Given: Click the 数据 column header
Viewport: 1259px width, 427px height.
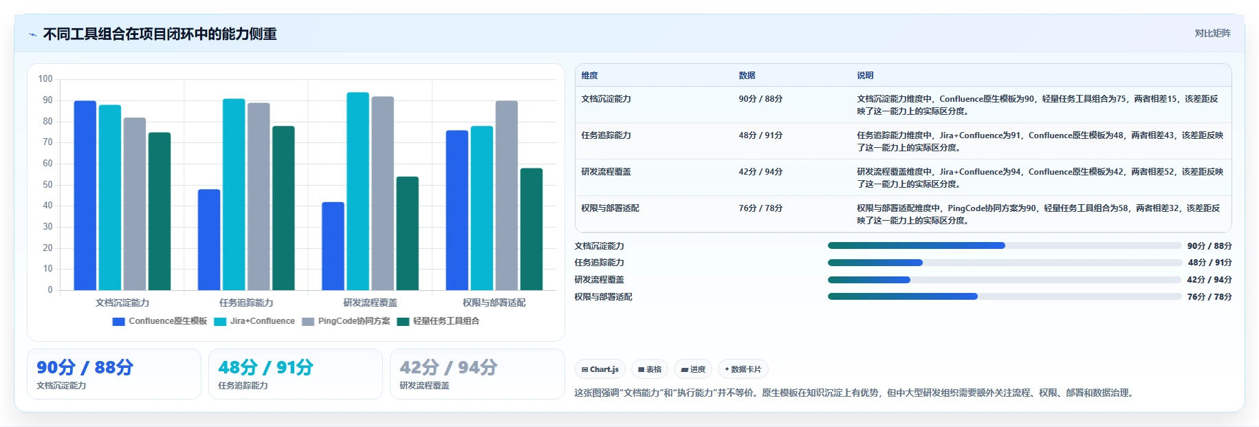Looking at the screenshot, I should 747,76.
